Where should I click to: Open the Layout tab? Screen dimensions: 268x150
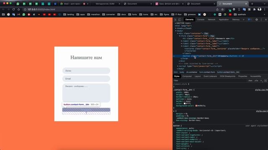click(x=198, y=76)
